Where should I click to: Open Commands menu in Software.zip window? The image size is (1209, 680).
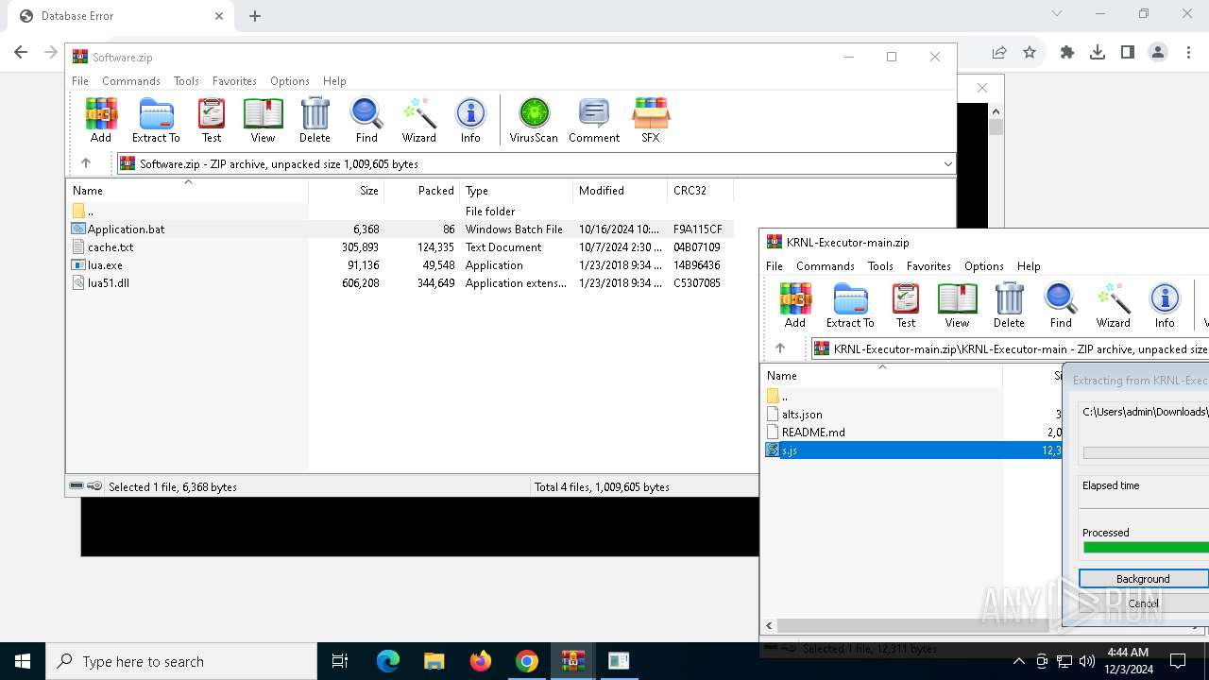coord(131,81)
